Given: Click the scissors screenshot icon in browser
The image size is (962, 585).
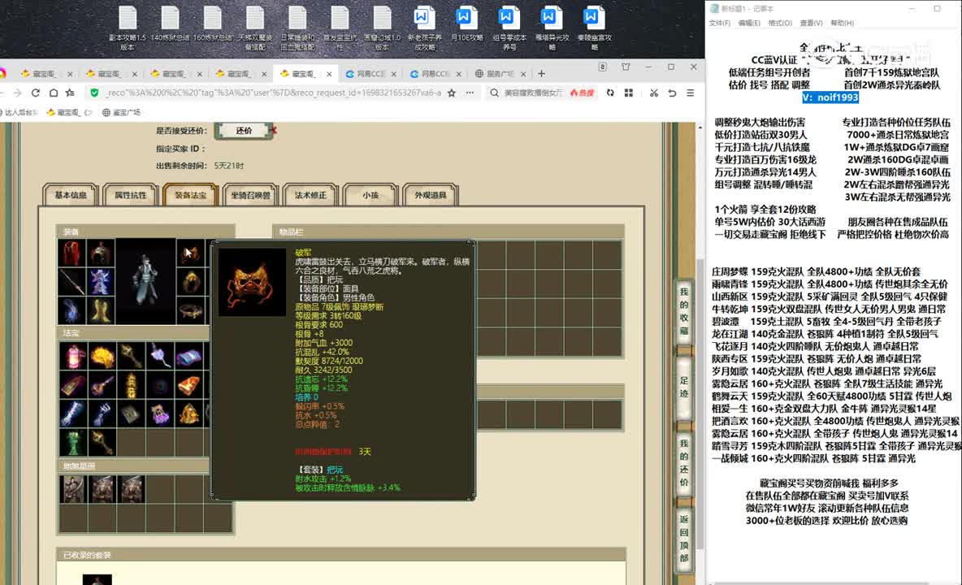Looking at the screenshot, I should click(654, 93).
